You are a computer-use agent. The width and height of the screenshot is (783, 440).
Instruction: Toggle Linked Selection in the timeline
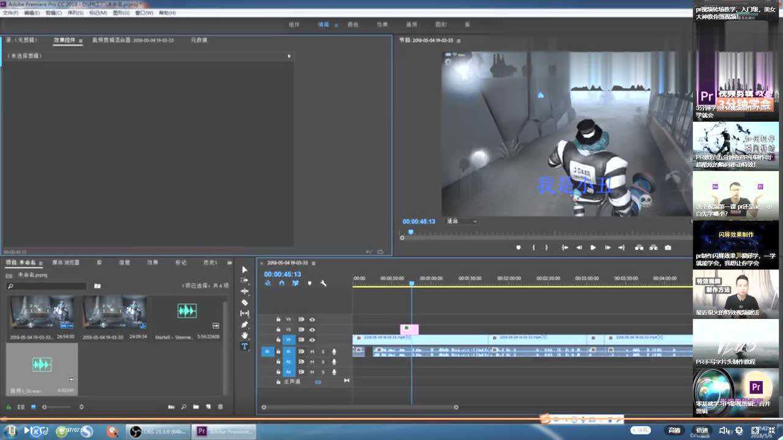(295, 284)
